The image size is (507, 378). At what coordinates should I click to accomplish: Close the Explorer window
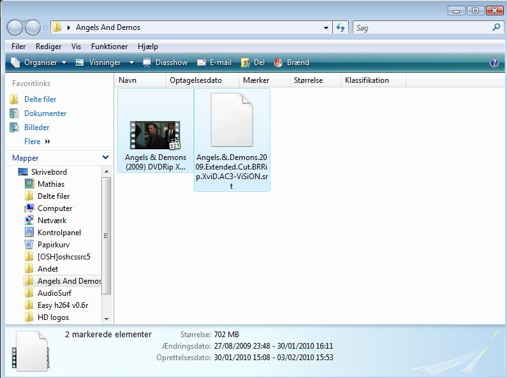tap(494, 11)
